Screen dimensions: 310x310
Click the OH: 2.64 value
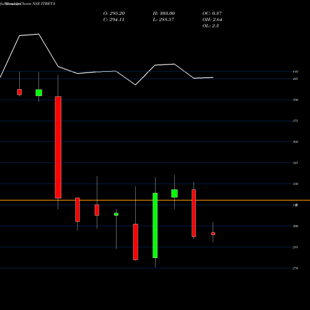click(212, 20)
